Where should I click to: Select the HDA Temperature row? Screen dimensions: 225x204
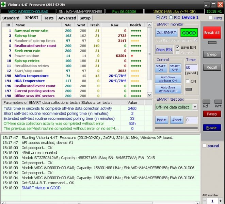tap(75, 81)
